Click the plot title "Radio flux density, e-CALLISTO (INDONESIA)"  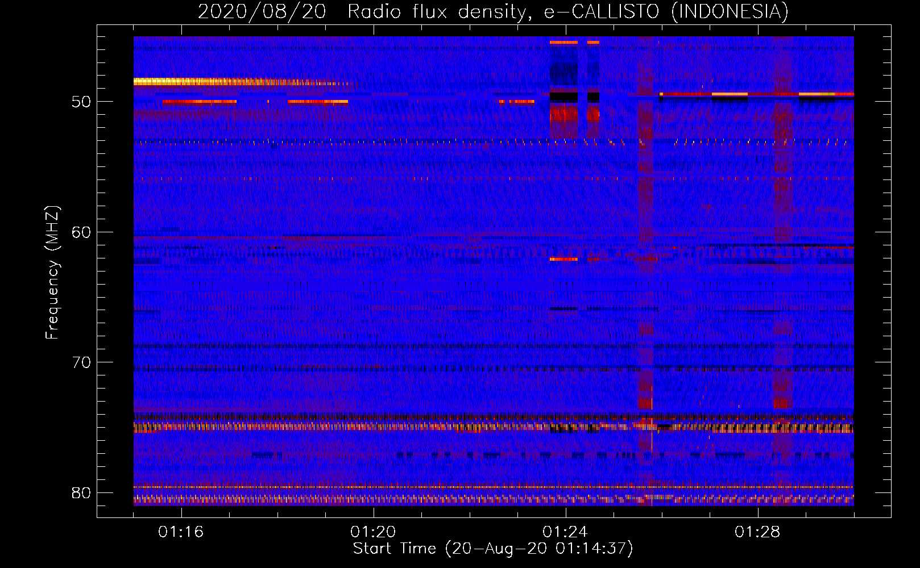coord(568,11)
